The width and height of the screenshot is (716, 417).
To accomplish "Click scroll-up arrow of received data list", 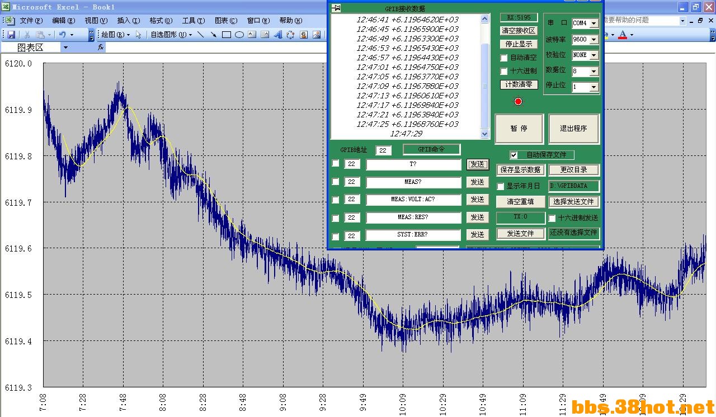I will 485,19.
